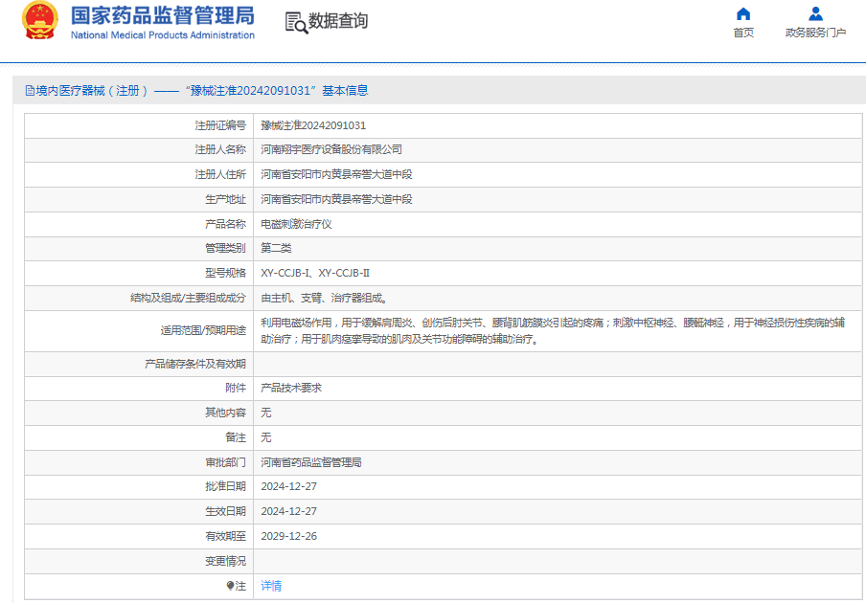Select 河南翔宇医疗设备股份有限公司 cell
This screenshot has width=866, height=603.
(331, 149)
